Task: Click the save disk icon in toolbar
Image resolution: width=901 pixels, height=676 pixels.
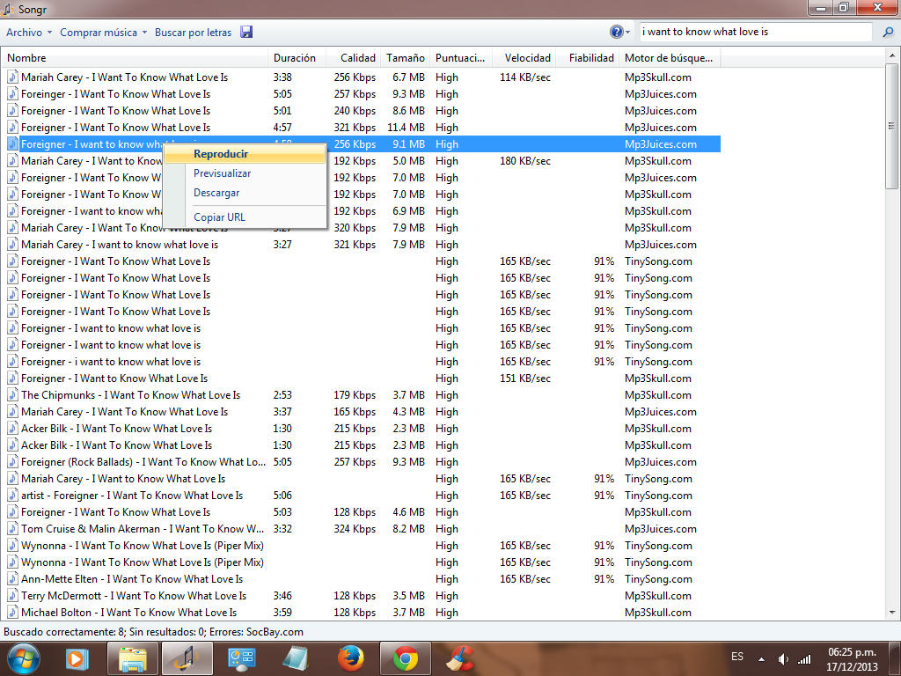Action: point(246,33)
